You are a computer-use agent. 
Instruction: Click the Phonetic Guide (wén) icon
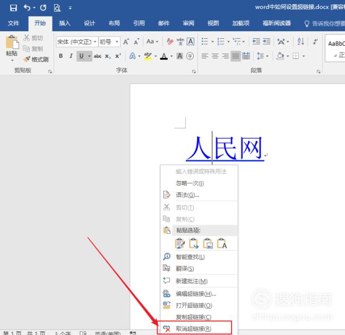180,41
